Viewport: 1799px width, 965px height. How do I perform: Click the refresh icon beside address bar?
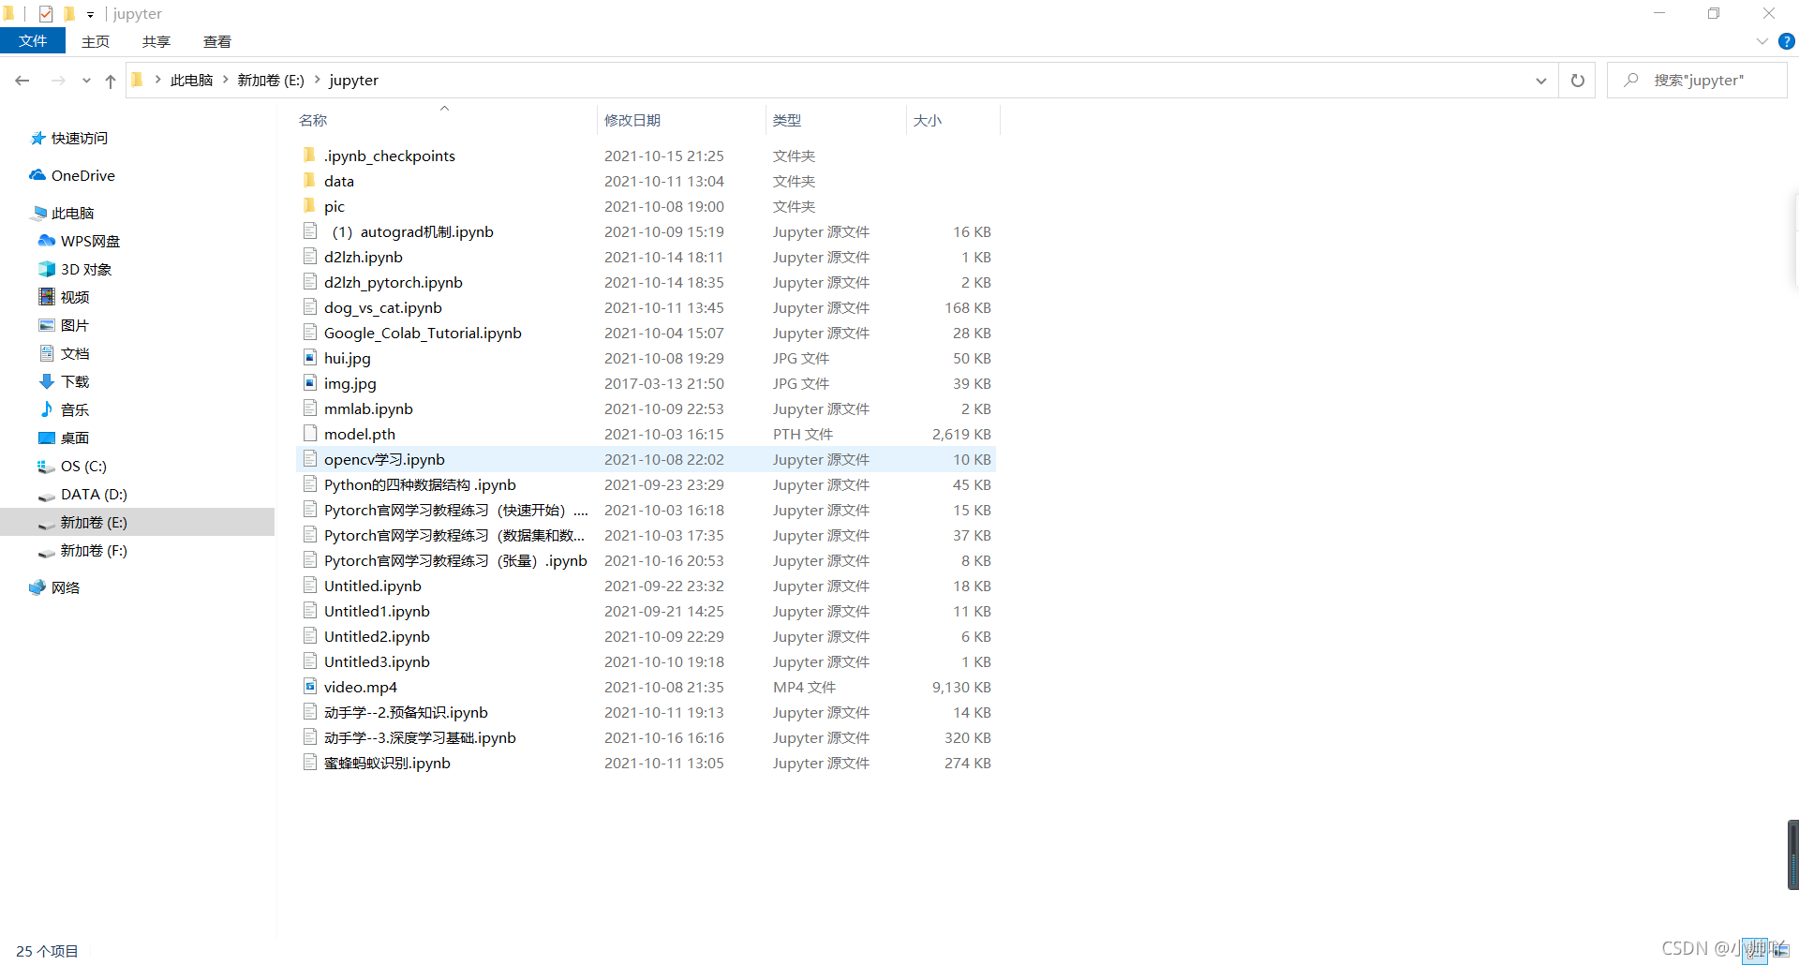1578,81
